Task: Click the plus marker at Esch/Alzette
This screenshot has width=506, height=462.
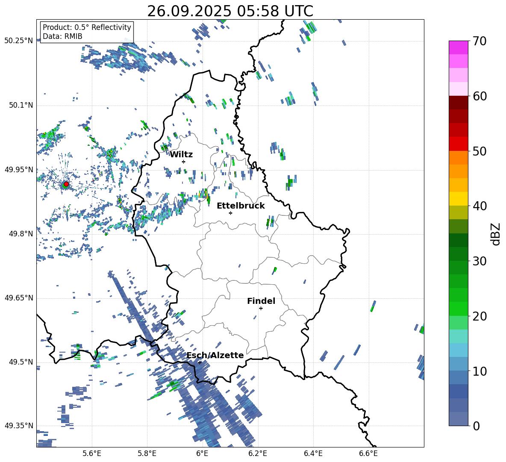Action: 200,362
